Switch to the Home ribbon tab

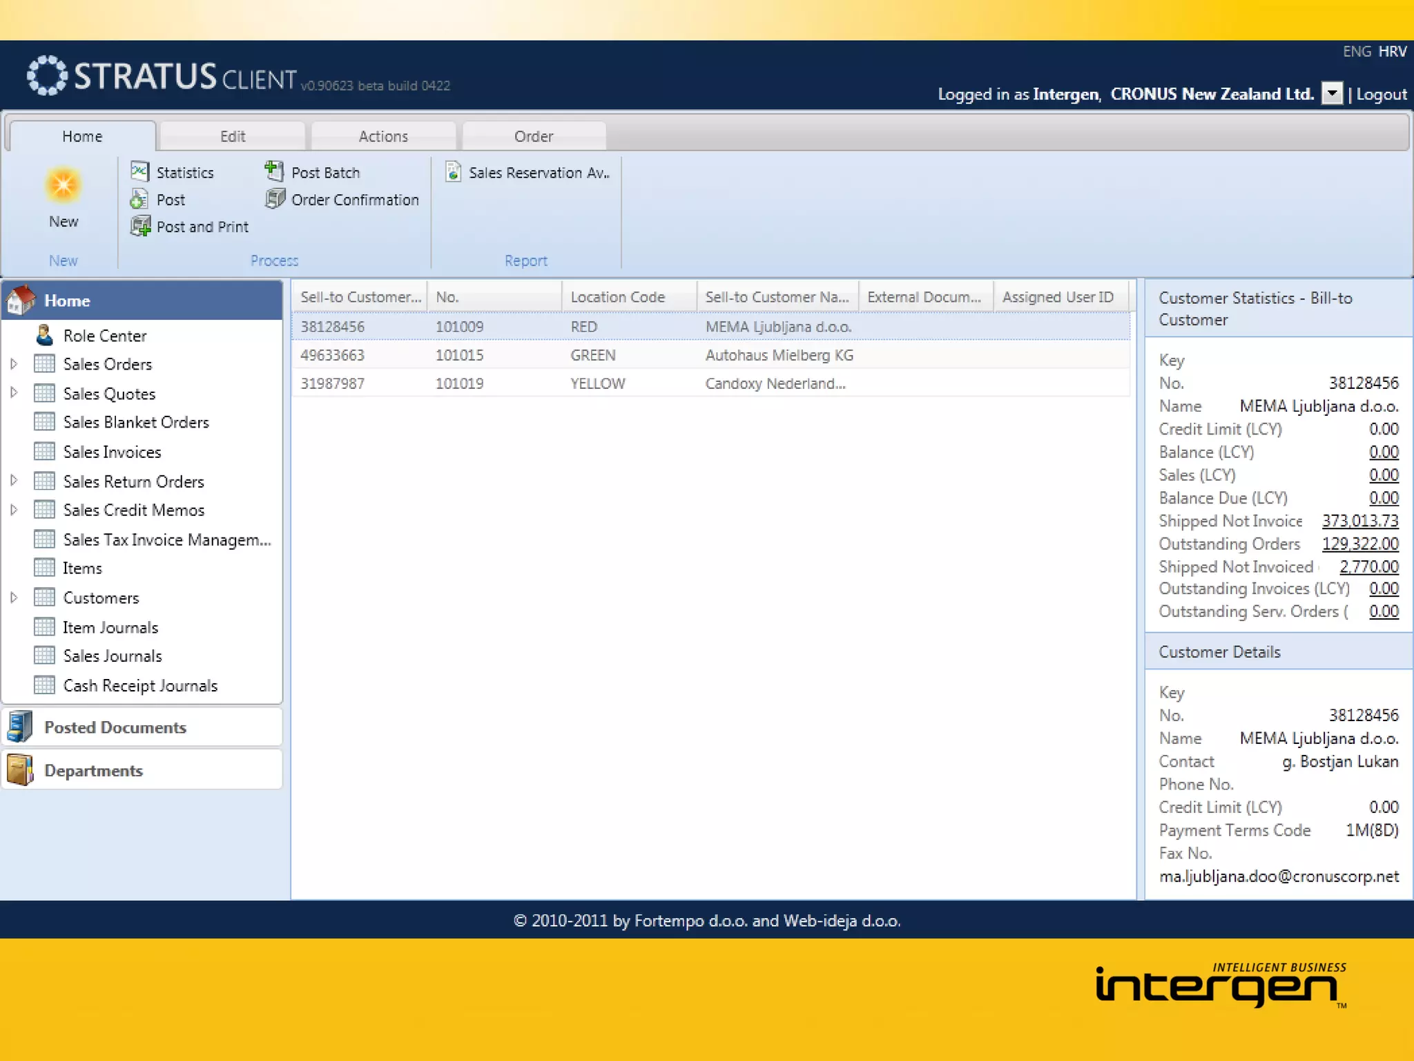pos(82,136)
